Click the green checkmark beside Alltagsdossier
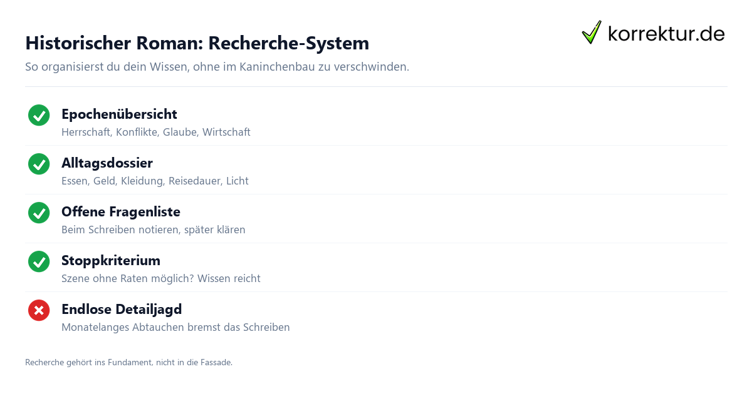The width and height of the screenshot is (752, 394). click(x=39, y=164)
